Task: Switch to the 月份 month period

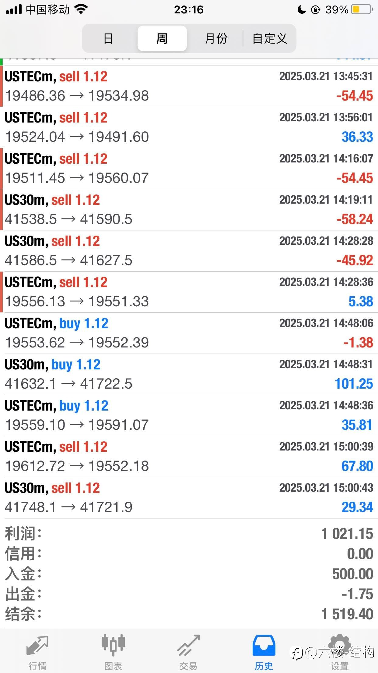Action: pyautogui.click(x=216, y=39)
